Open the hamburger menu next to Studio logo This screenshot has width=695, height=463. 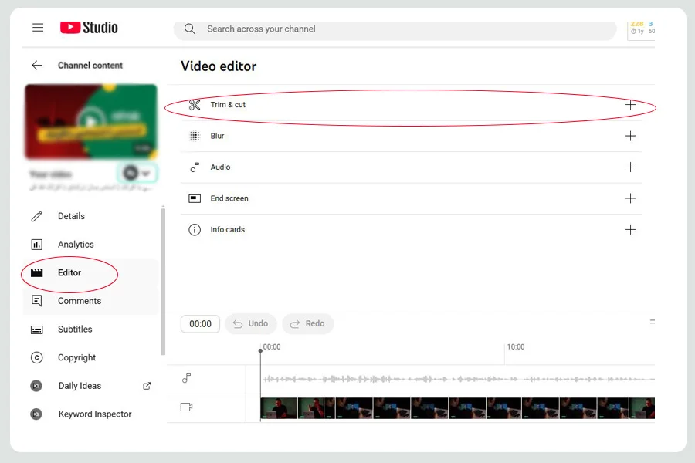[x=38, y=28]
